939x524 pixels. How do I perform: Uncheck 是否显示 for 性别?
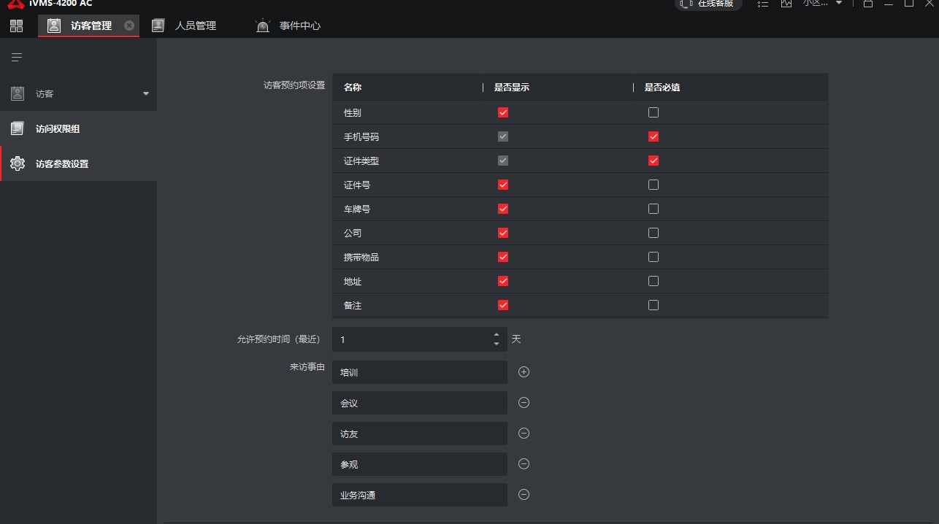click(x=503, y=112)
